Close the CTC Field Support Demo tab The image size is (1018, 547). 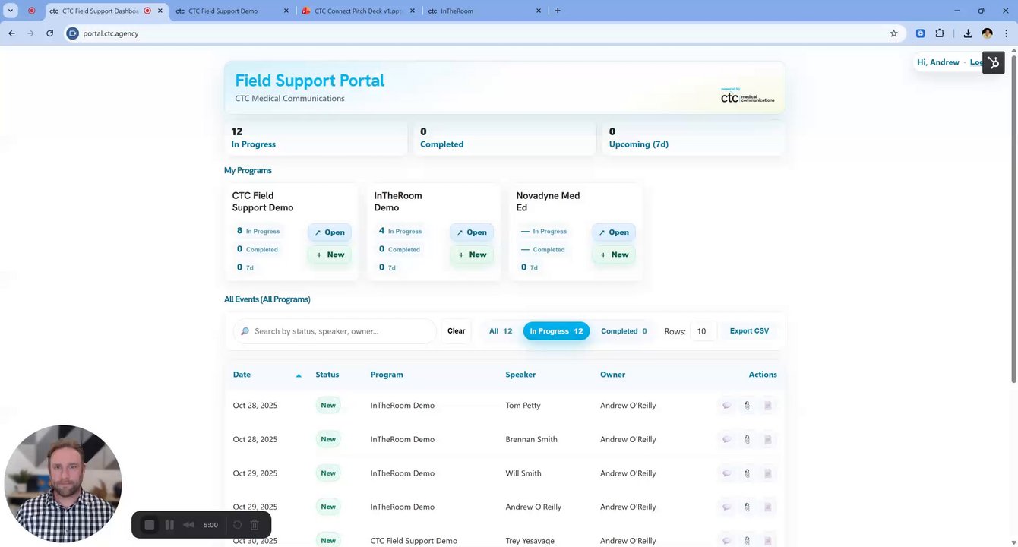[286, 11]
